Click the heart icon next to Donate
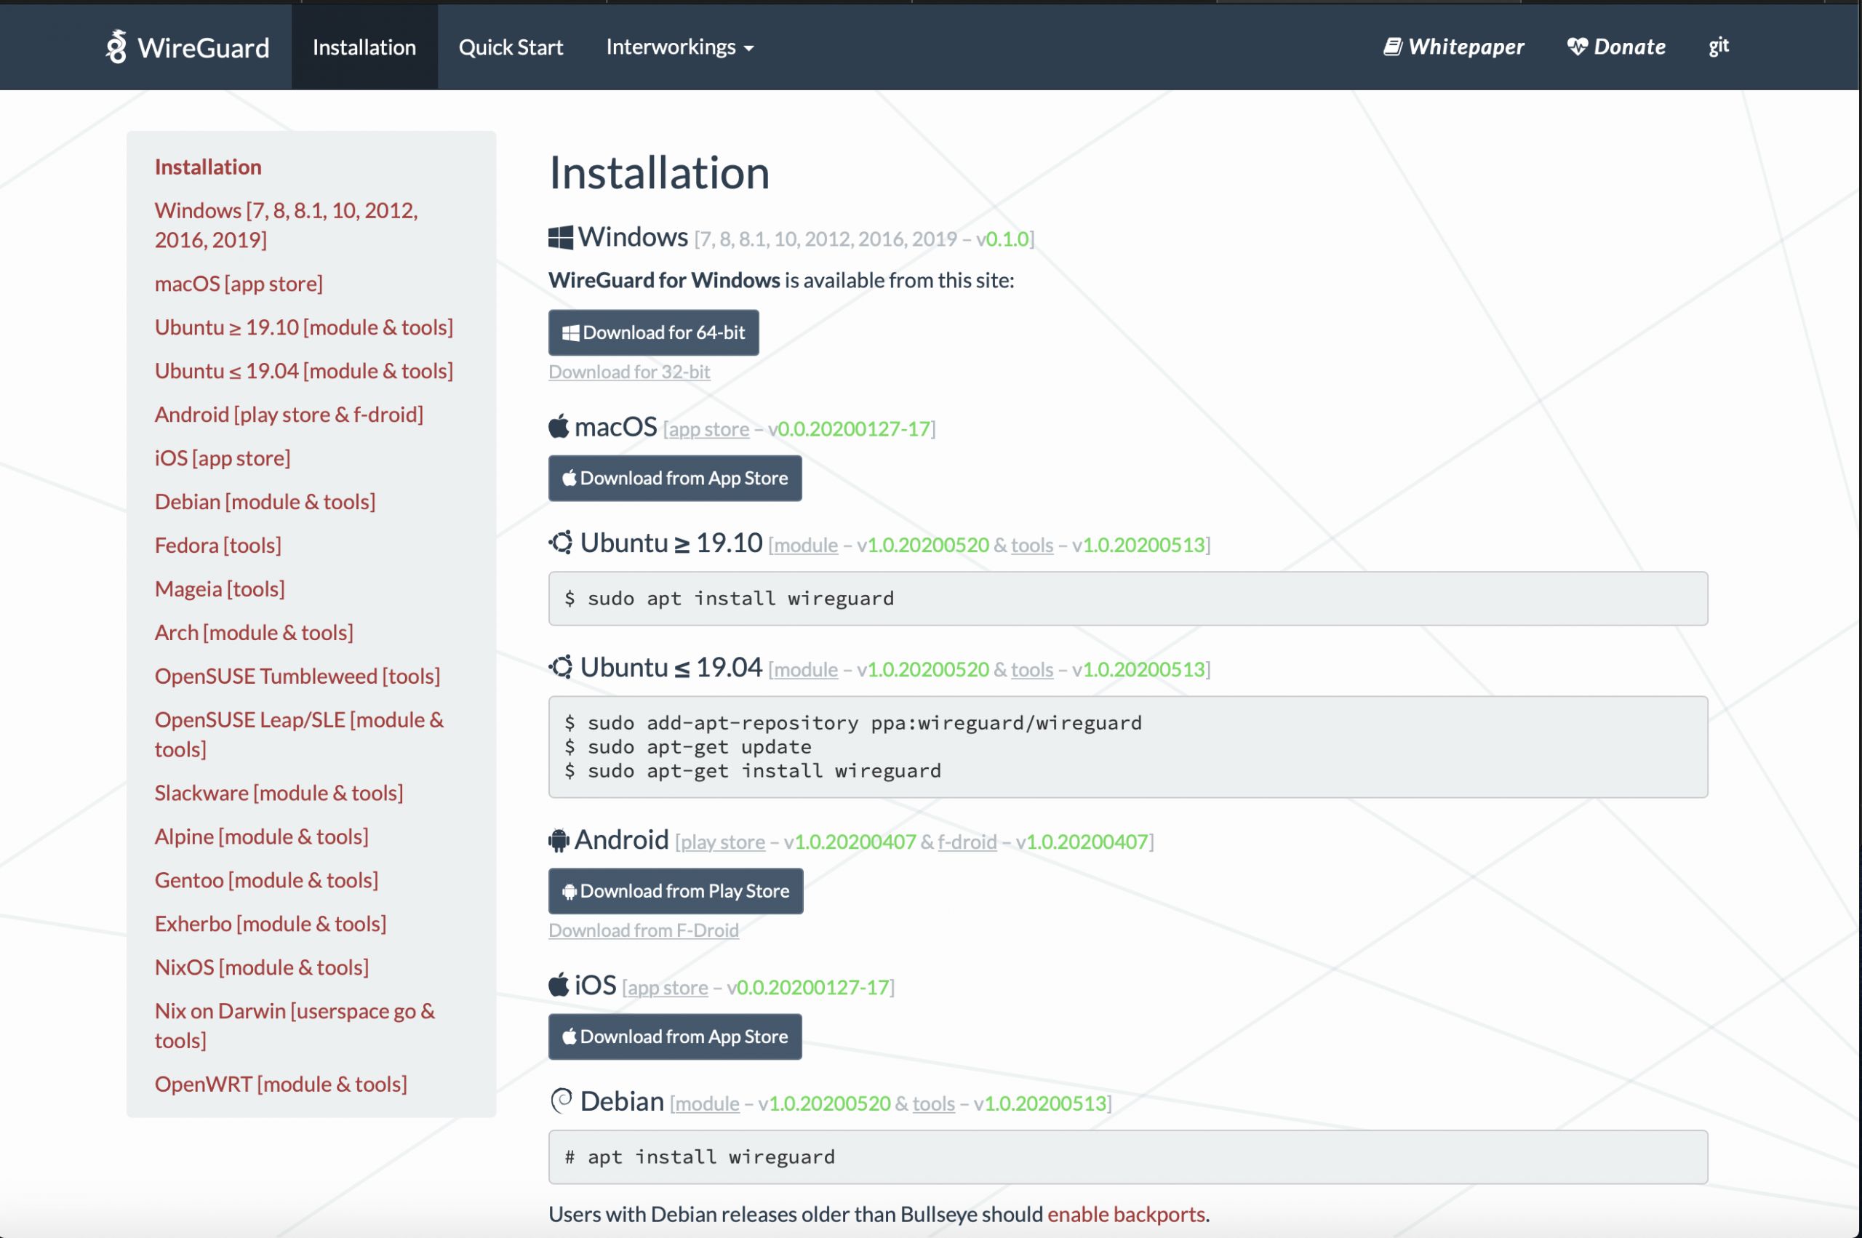 1577,47
